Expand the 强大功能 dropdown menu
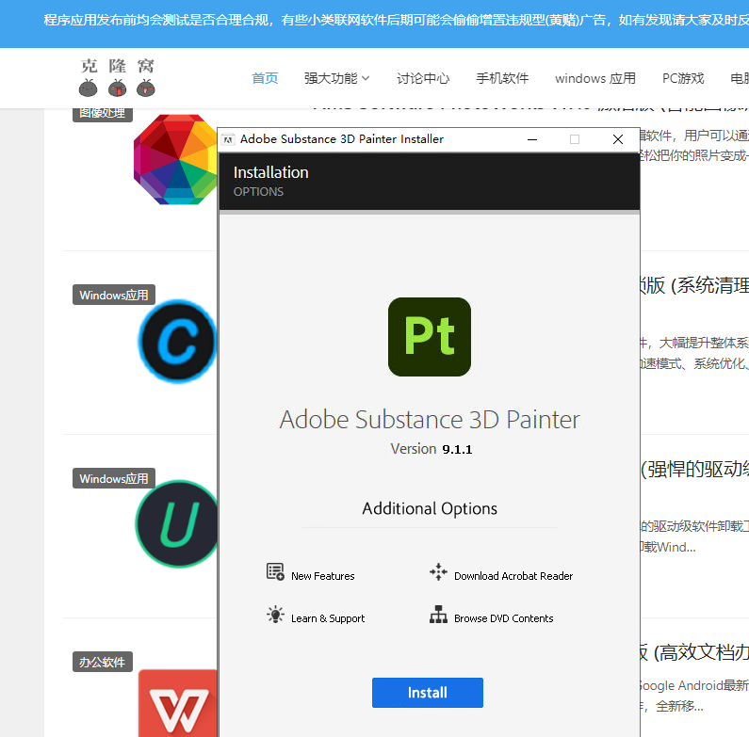 336,78
